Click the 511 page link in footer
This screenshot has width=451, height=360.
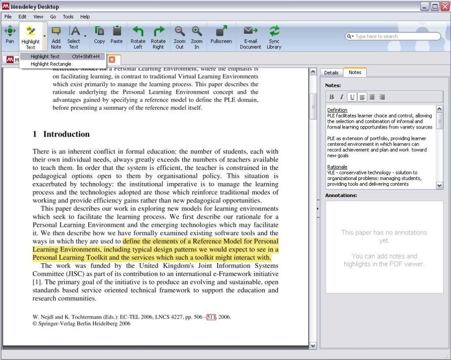[x=211, y=317]
